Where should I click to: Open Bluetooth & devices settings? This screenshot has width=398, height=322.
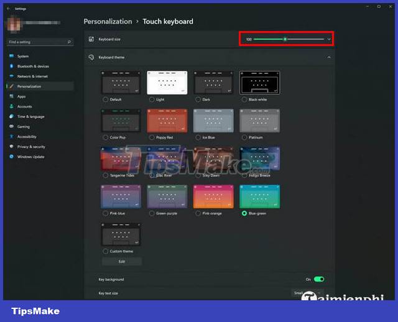pos(40,67)
